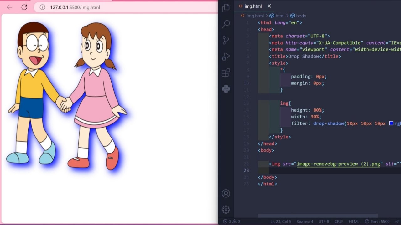Click the browser back arrow
This screenshot has width=401, height=225.
(9, 7)
